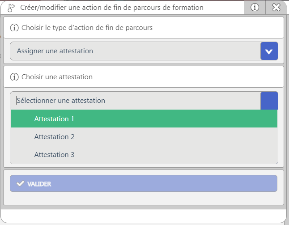Close the end-of-path action dialog
The height and width of the screenshot is (225, 289).
tap(276, 8)
